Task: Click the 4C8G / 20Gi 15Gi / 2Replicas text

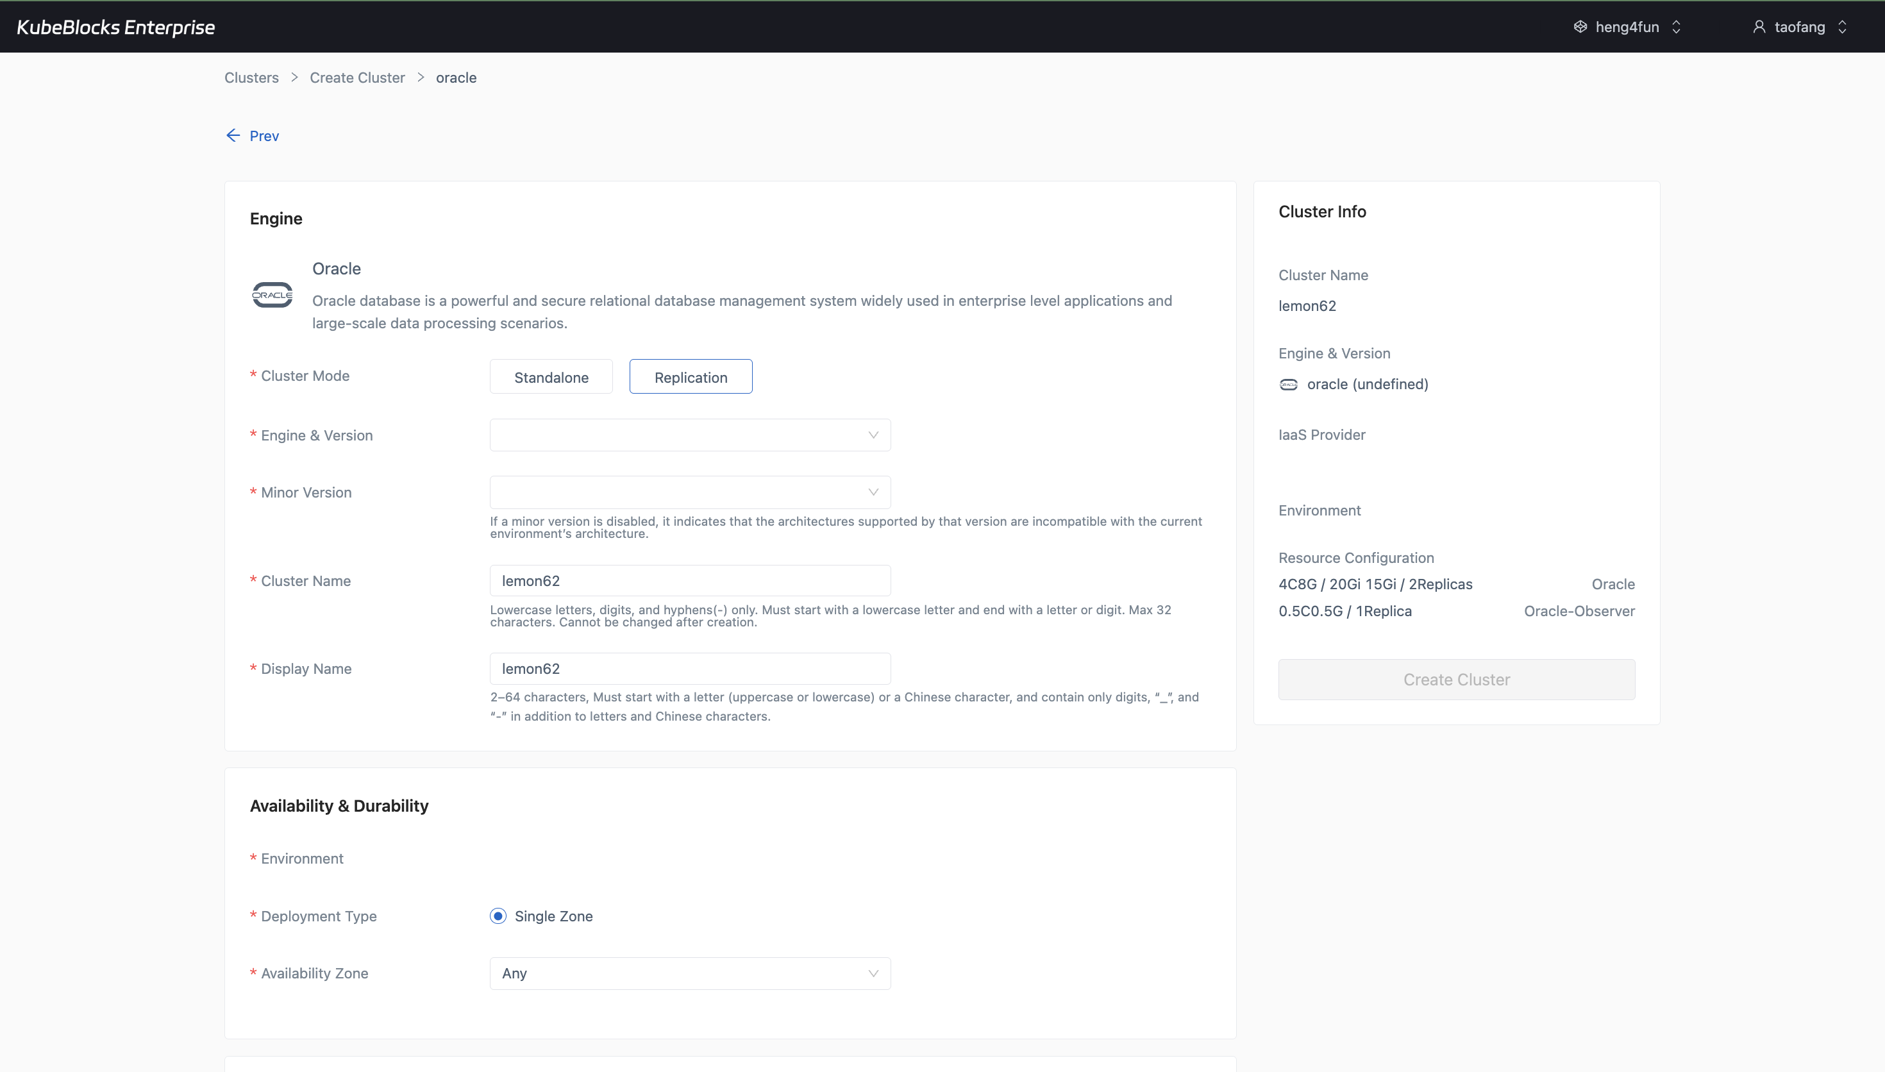Action: point(1376,585)
